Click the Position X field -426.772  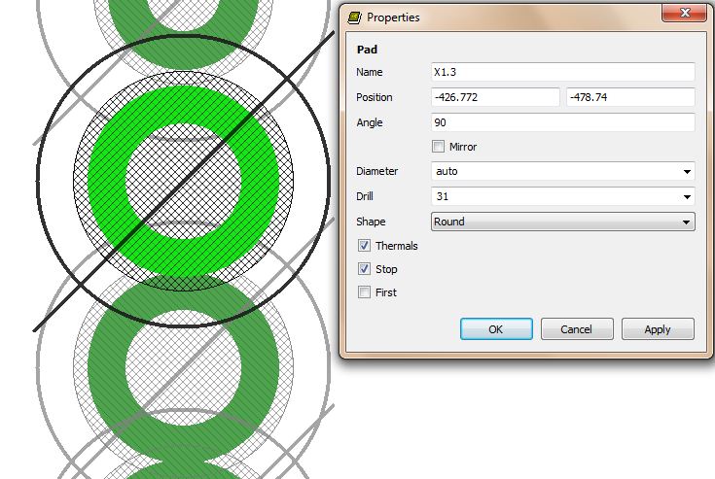pos(495,97)
